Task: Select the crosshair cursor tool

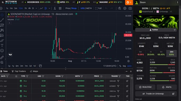Action: (2, 15)
